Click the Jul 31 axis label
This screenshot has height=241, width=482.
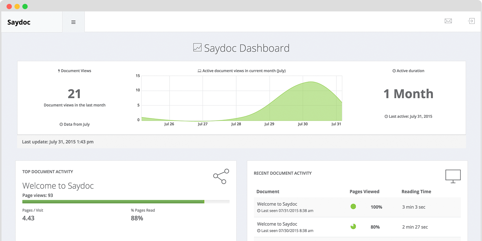point(336,124)
